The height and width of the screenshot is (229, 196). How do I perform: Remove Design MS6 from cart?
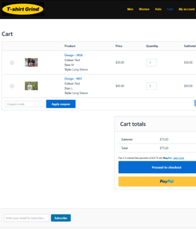pos(12,62)
